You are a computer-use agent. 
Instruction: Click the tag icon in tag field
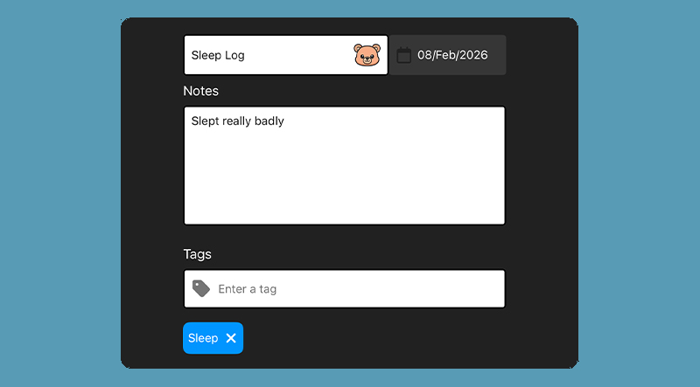pyautogui.click(x=201, y=288)
